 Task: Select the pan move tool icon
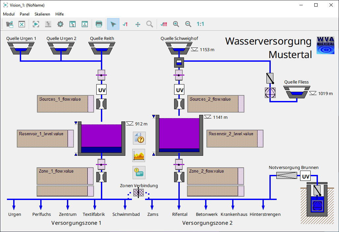click(x=138, y=24)
